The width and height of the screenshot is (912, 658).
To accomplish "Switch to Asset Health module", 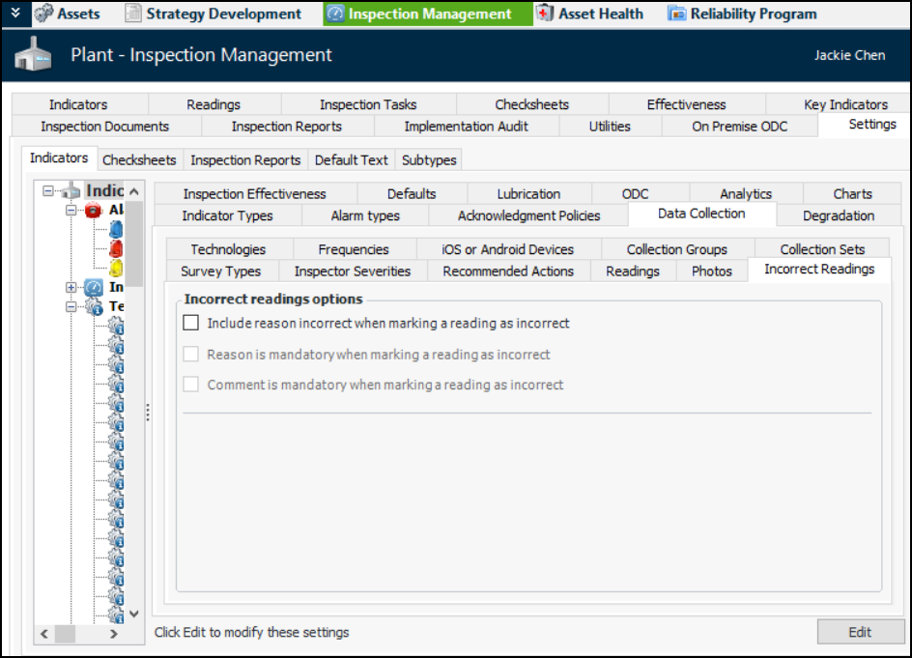I will click(x=589, y=14).
